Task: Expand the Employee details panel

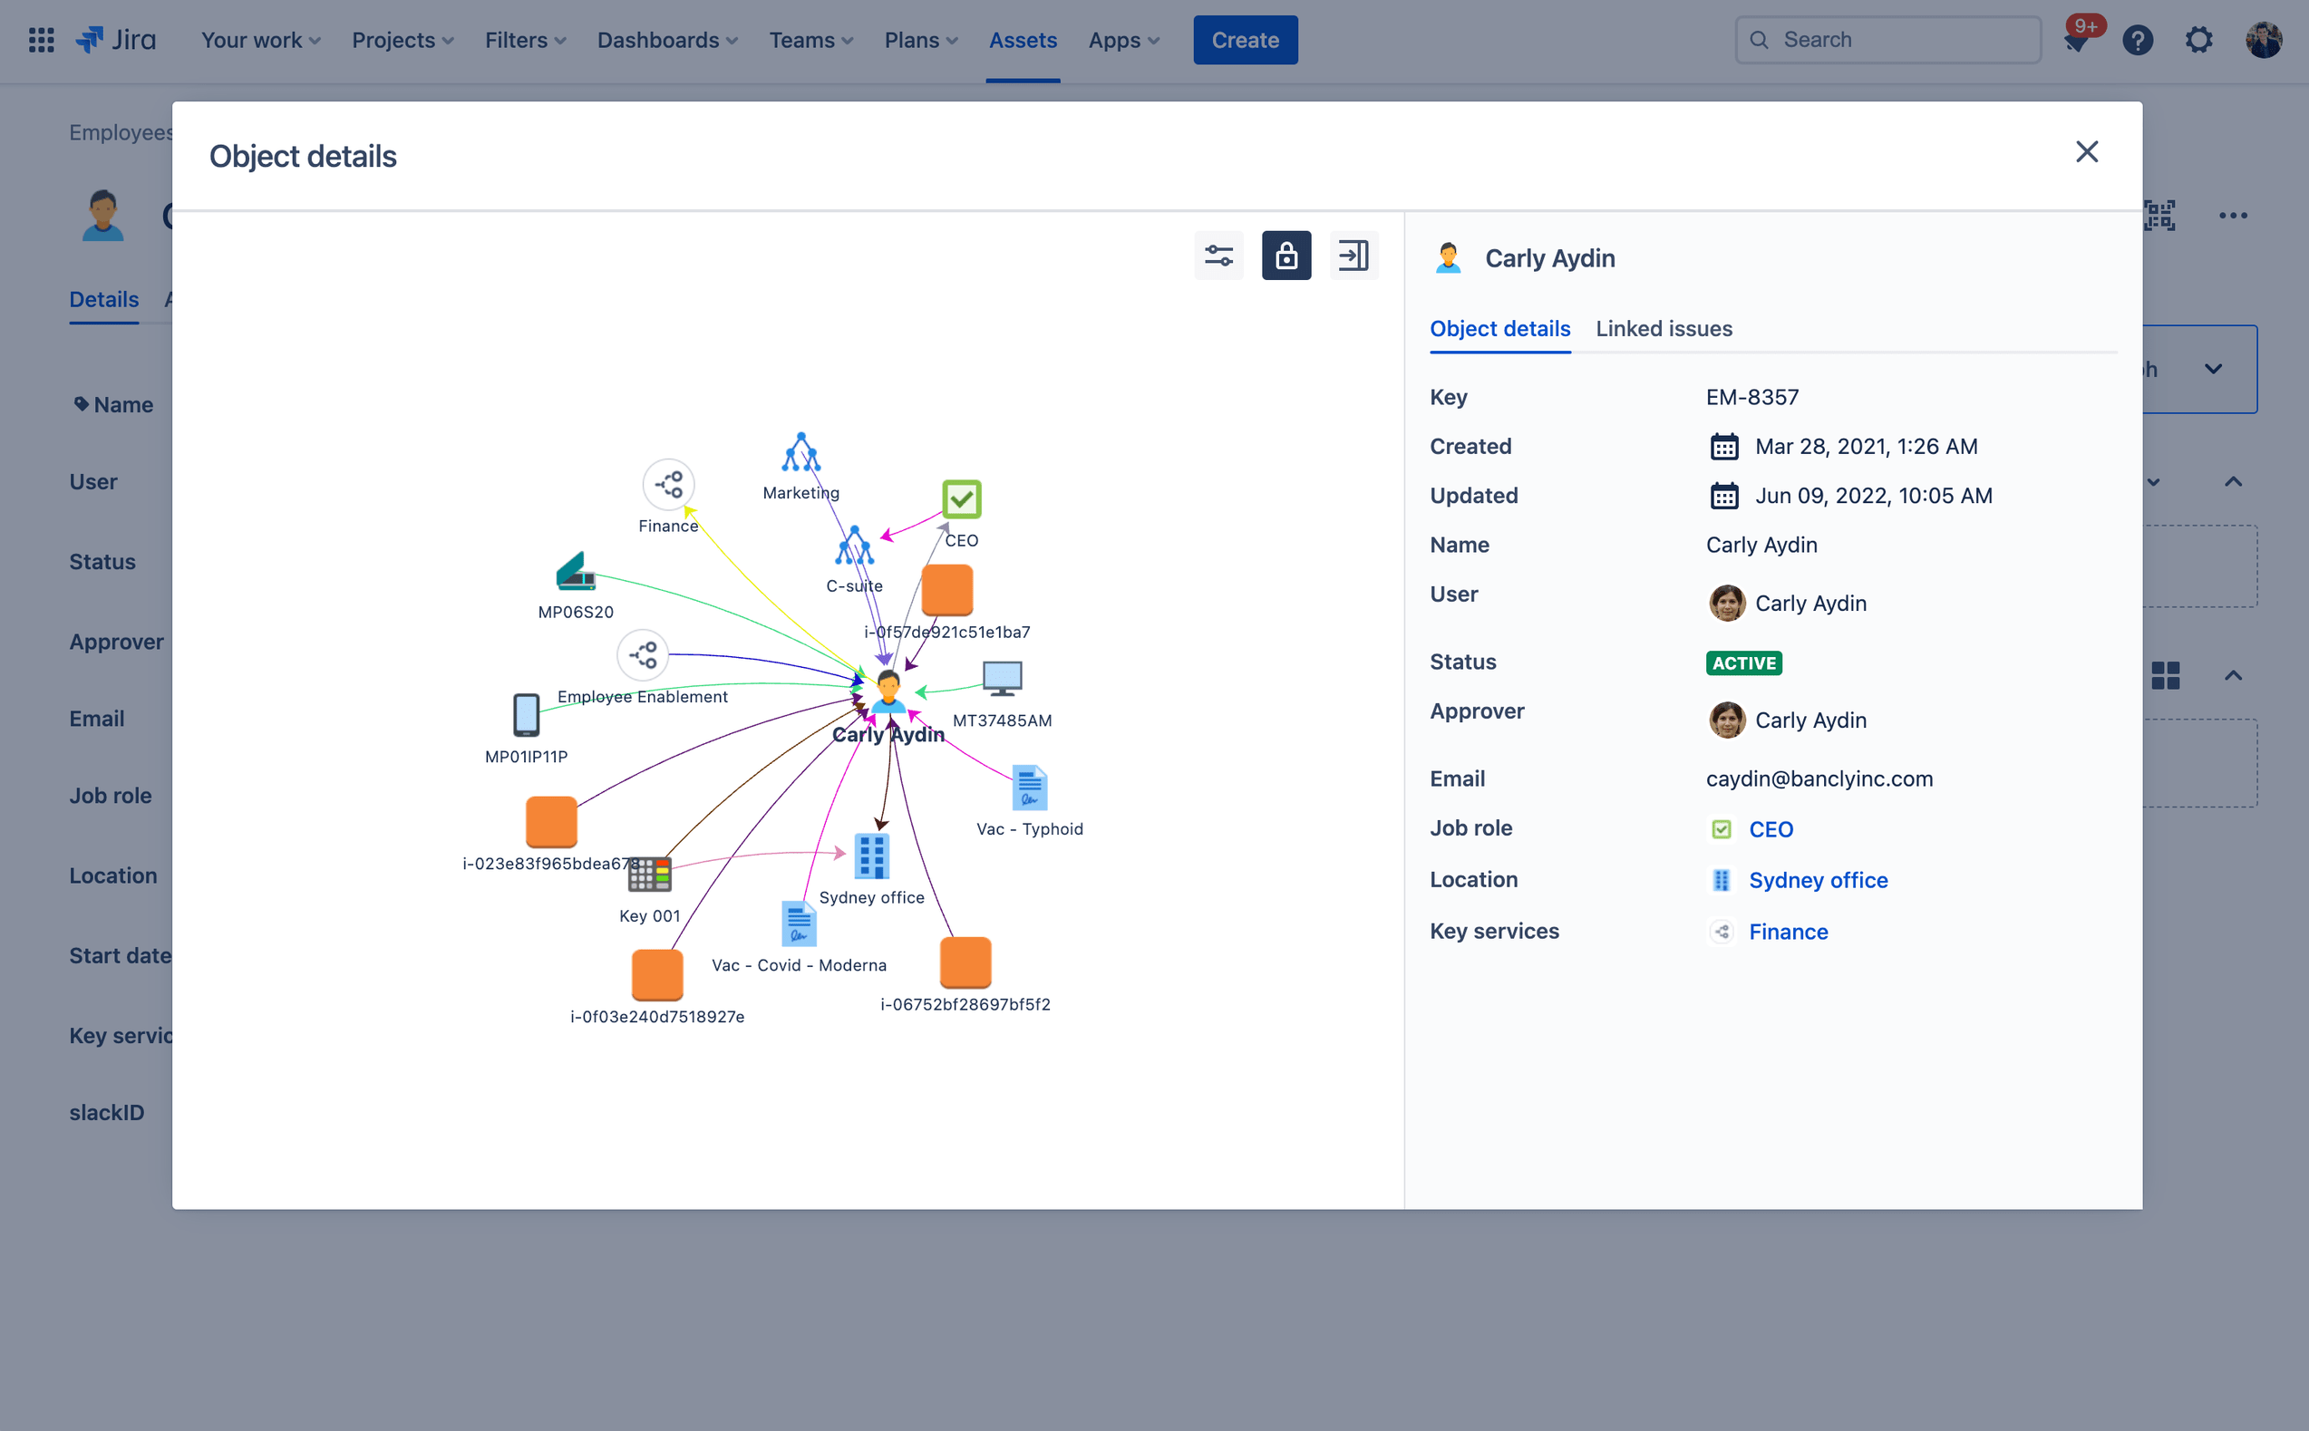Action: coord(1354,256)
